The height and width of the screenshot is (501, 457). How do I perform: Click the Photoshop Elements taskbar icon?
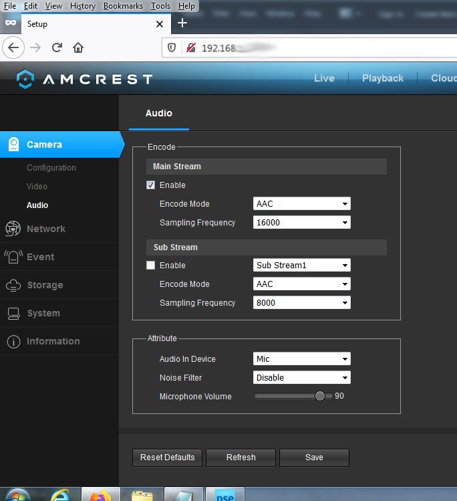tap(225, 494)
